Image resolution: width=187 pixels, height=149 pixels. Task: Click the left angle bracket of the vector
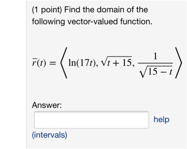[64, 63]
